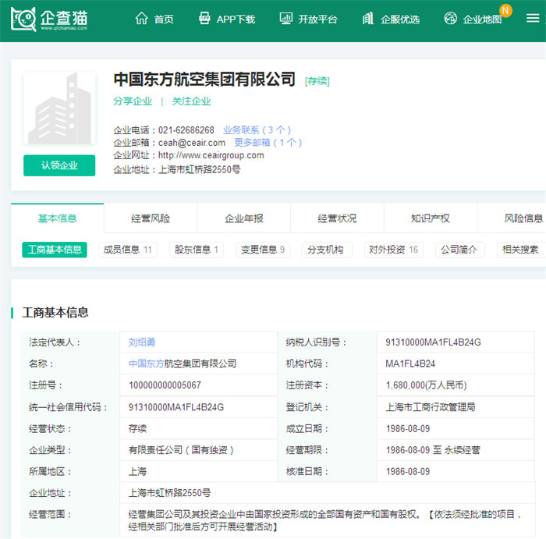
Task: Click the 认领企业 button
Action: point(59,165)
